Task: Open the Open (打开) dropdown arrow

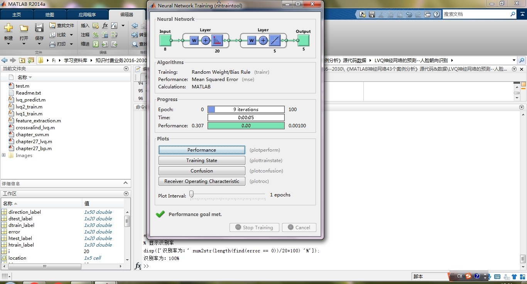Action: (x=24, y=44)
